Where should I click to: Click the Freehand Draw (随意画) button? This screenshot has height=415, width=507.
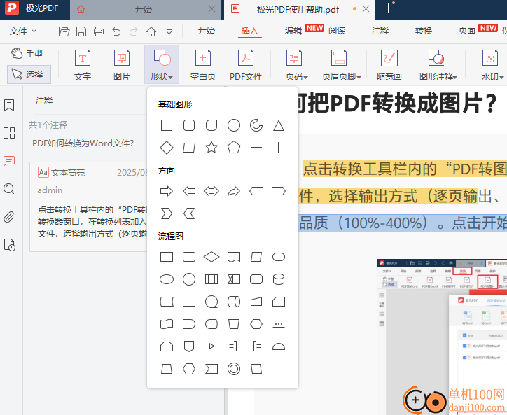[x=389, y=65]
